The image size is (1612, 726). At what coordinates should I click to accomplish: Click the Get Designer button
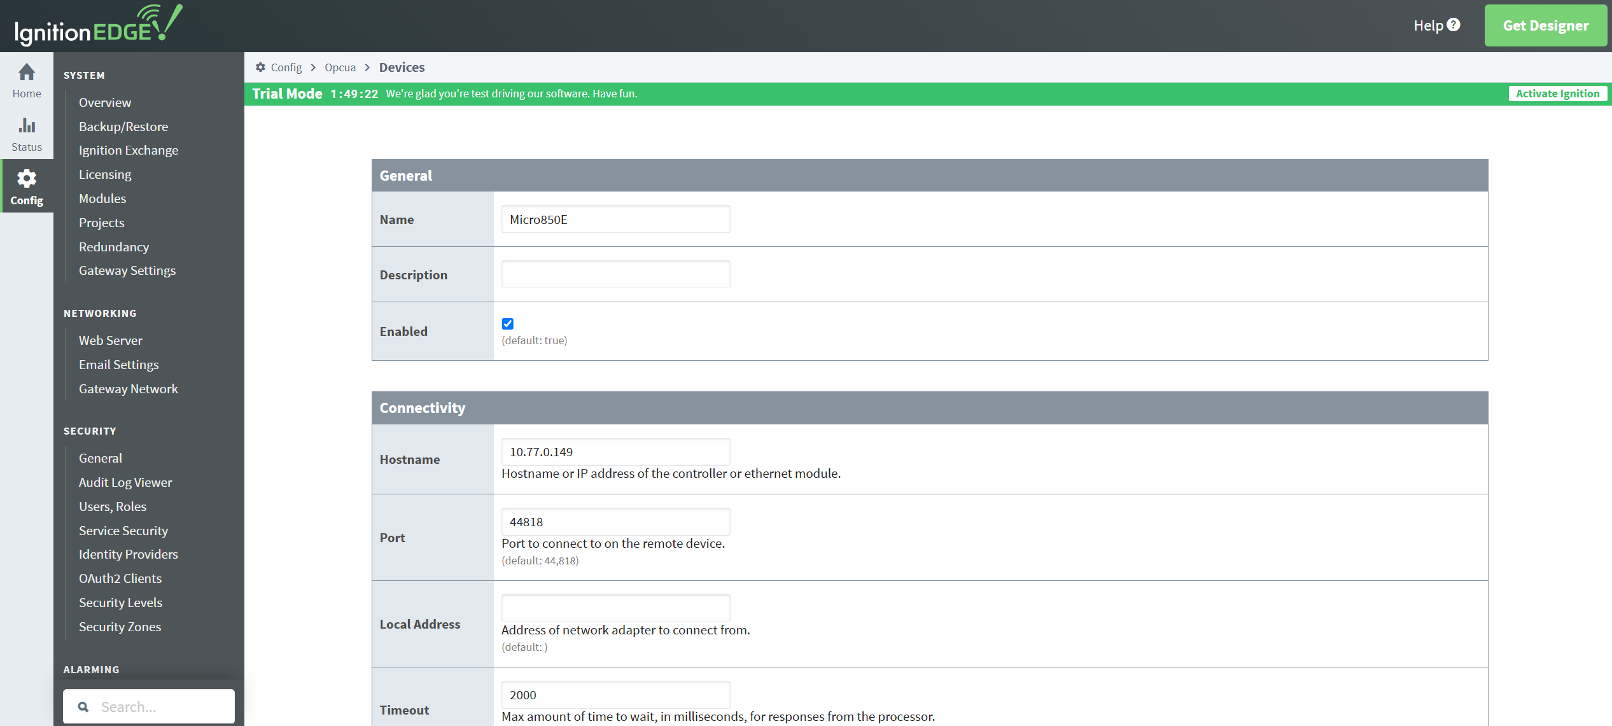1545,25
